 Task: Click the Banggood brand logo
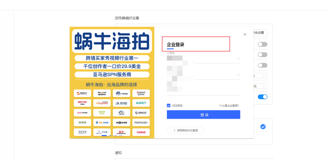point(102,93)
